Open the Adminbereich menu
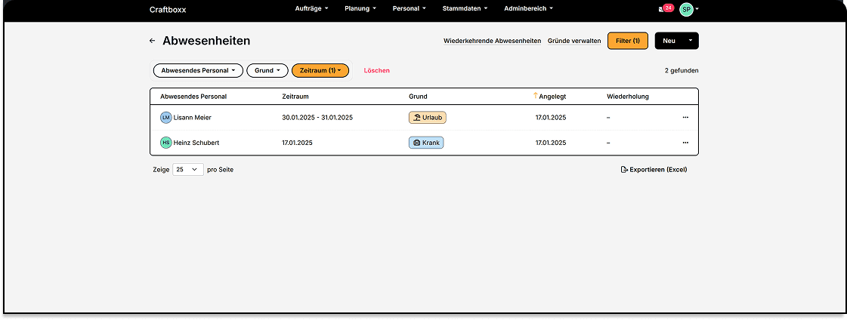 tap(528, 8)
